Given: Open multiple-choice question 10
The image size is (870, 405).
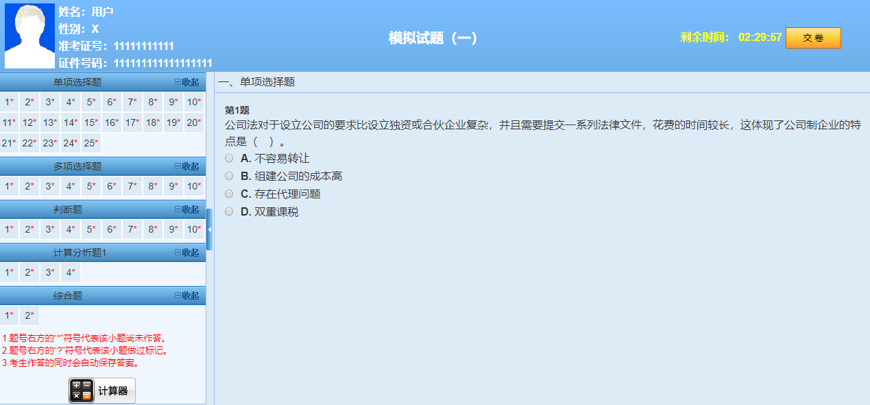Looking at the screenshot, I should point(194,185).
